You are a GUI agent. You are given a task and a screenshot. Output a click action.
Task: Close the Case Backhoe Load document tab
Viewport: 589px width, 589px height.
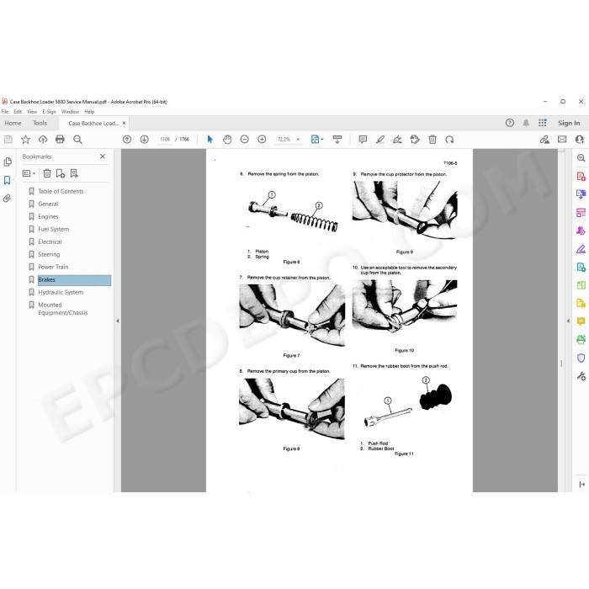pyautogui.click(x=124, y=123)
